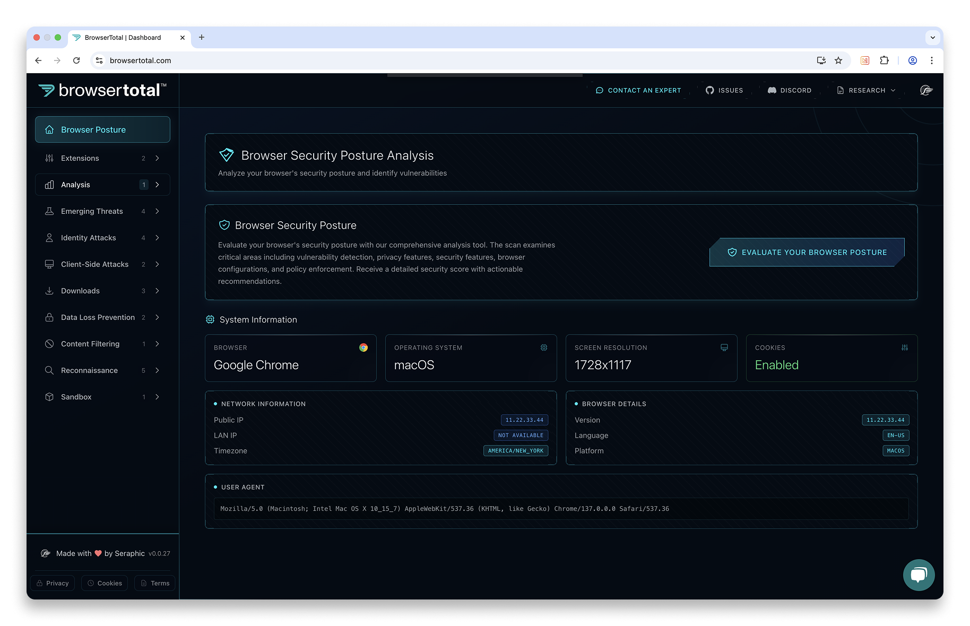
Task: Click the browsertotal logo
Action: (102, 90)
